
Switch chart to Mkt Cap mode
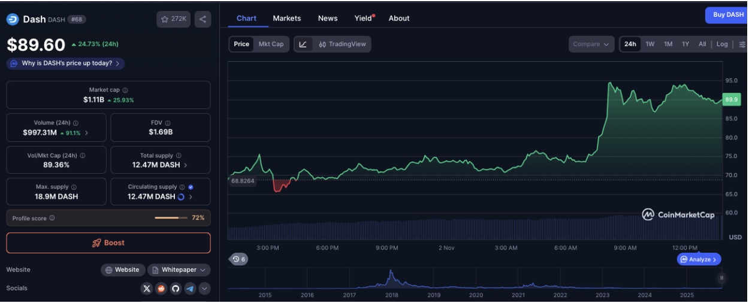pyautogui.click(x=271, y=44)
